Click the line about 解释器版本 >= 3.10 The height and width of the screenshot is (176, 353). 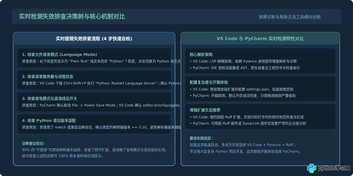101,127
